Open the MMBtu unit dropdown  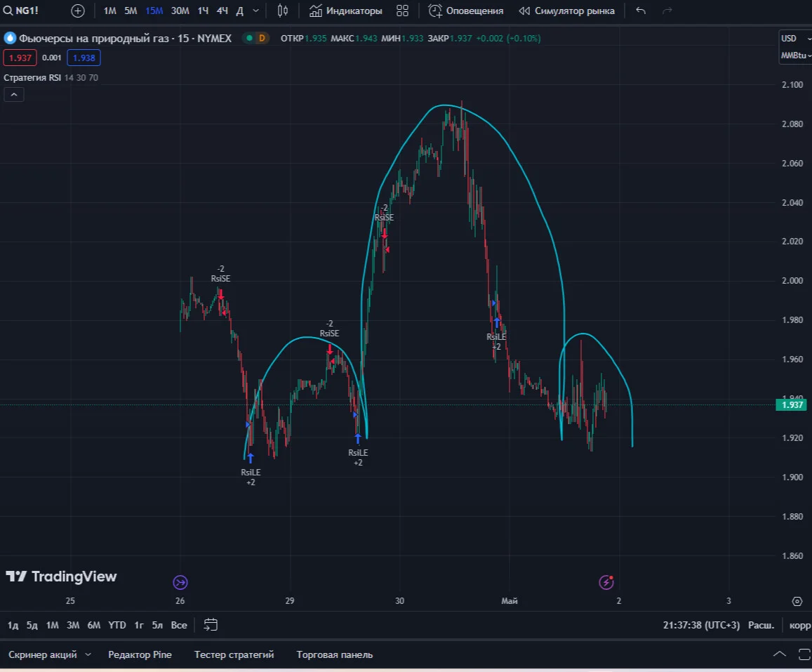(x=795, y=55)
